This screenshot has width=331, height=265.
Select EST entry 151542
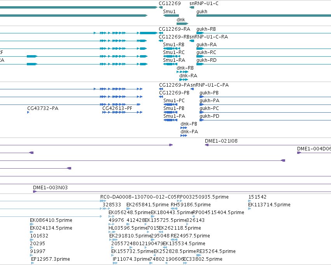(x=257, y=197)
